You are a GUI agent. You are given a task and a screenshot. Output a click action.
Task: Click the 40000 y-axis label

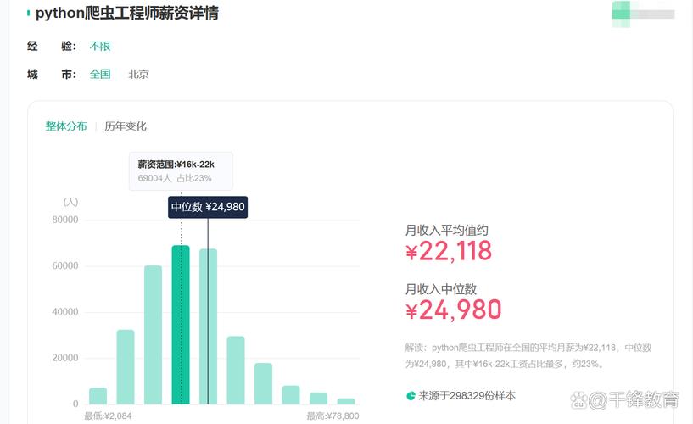(65, 312)
